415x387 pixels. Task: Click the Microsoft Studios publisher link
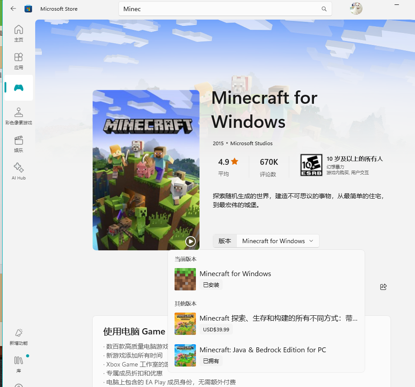pyautogui.click(x=251, y=143)
